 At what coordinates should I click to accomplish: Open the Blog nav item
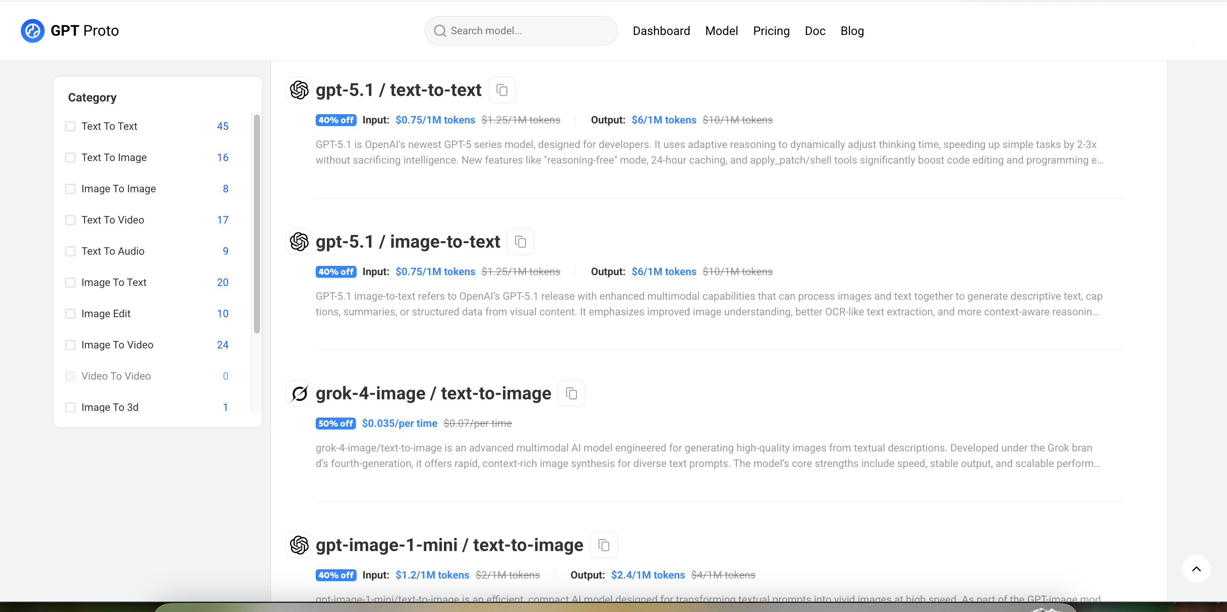pyautogui.click(x=852, y=31)
